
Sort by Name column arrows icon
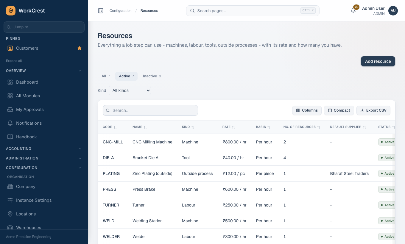click(145, 127)
